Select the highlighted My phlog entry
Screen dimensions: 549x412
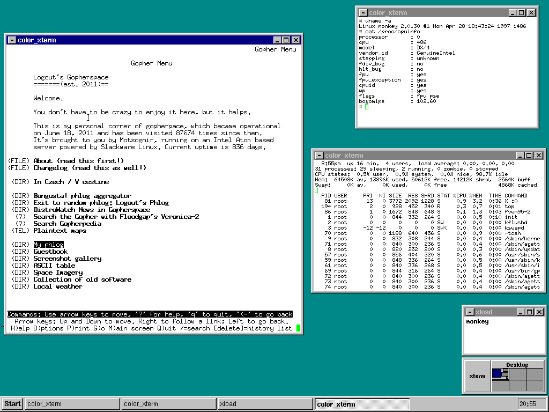(x=48, y=245)
